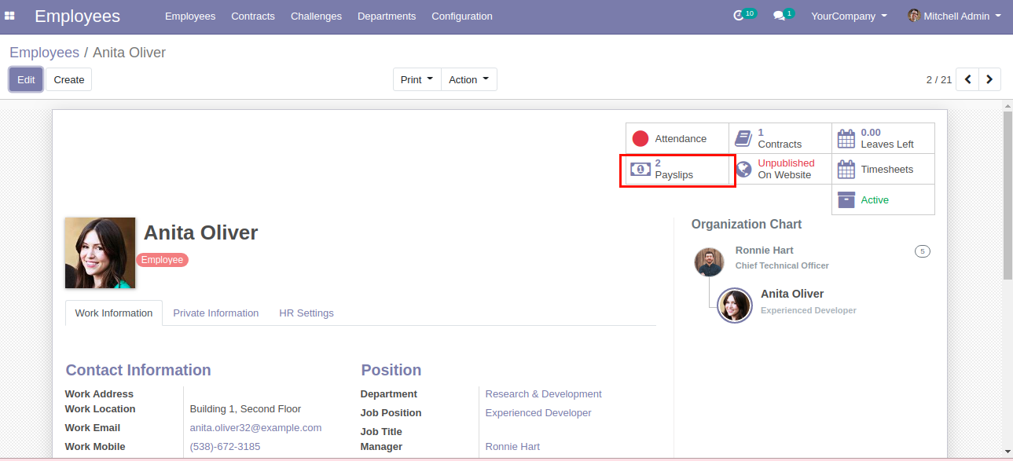Viewport: 1013px width, 461px height.
Task: Go to next employee record arrow
Action: (x=990, y=79)
